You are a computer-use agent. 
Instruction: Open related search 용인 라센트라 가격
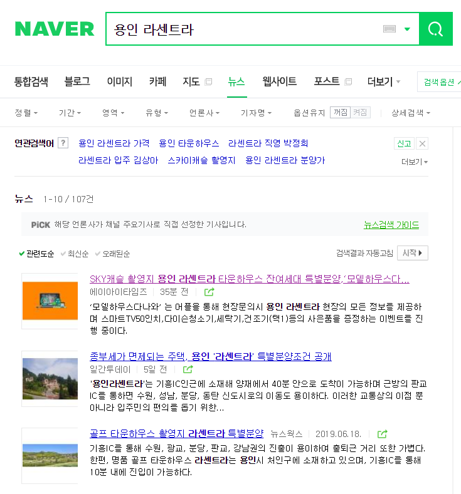pyautogui.click(x=114, y=143)
